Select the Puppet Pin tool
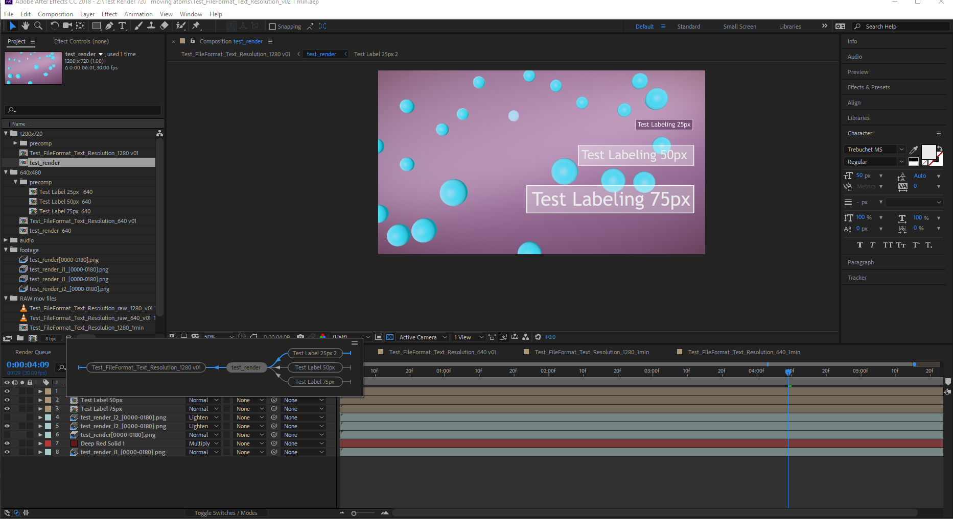The image size is (953, 519). pyautogui.click(x=196, y=26)
